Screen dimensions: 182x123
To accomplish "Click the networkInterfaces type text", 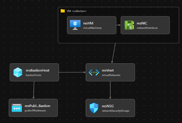I will tap(147, 28).
